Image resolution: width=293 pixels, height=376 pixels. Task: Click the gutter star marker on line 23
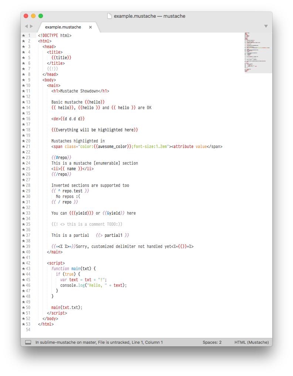(24, 158)
